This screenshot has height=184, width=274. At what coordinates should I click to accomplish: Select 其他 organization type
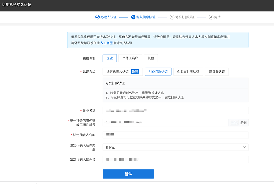[150, 58]
